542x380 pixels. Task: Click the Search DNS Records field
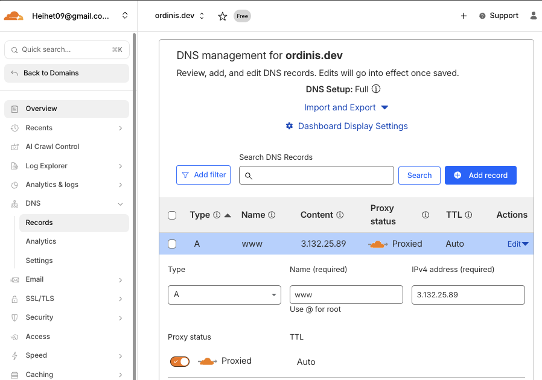(x=316, y=176)
